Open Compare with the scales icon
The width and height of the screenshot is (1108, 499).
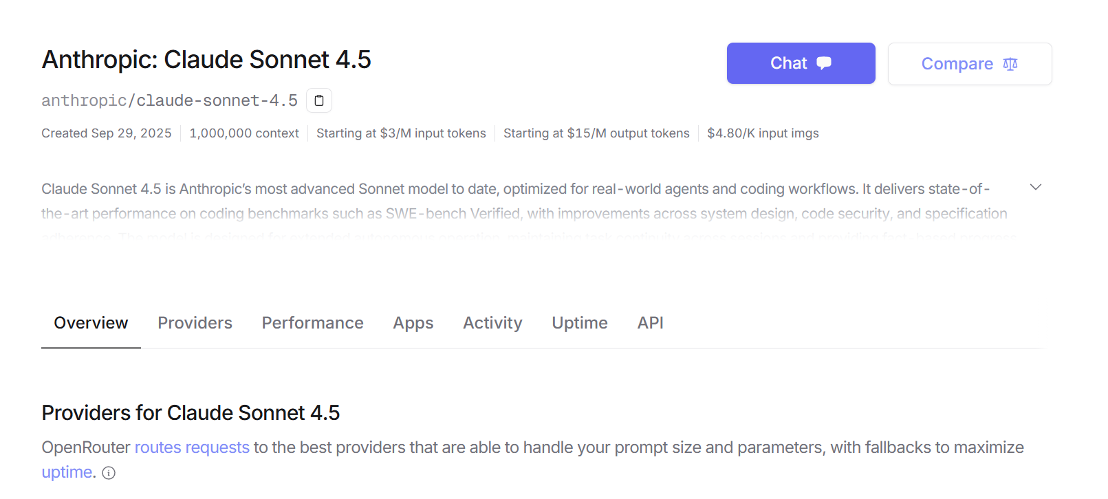pyautogui.click(x=969, y=64)
